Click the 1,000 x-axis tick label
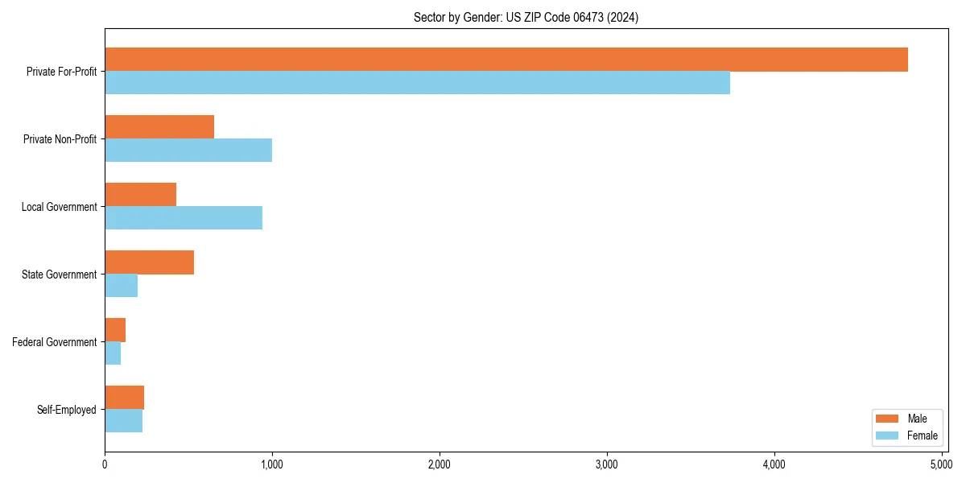This screenshot has height=483, width=966. pos(272,464)
